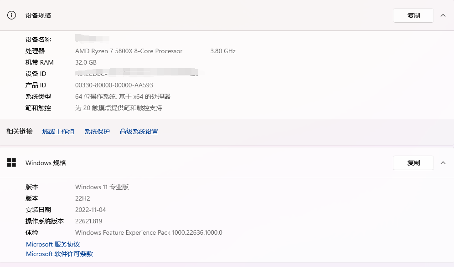Copy device specifications with 复制 button
This screenshot has height=267, width=454.
(x=413, y=15)
